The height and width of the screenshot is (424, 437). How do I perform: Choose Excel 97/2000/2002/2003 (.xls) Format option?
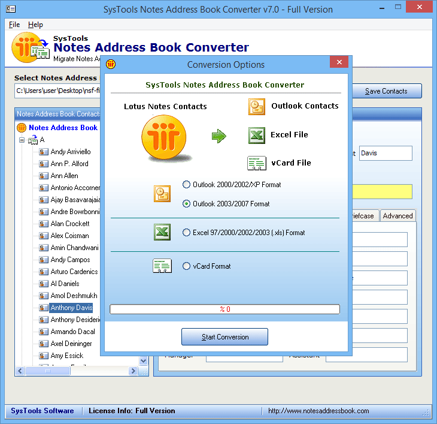[x=186, y=233]
